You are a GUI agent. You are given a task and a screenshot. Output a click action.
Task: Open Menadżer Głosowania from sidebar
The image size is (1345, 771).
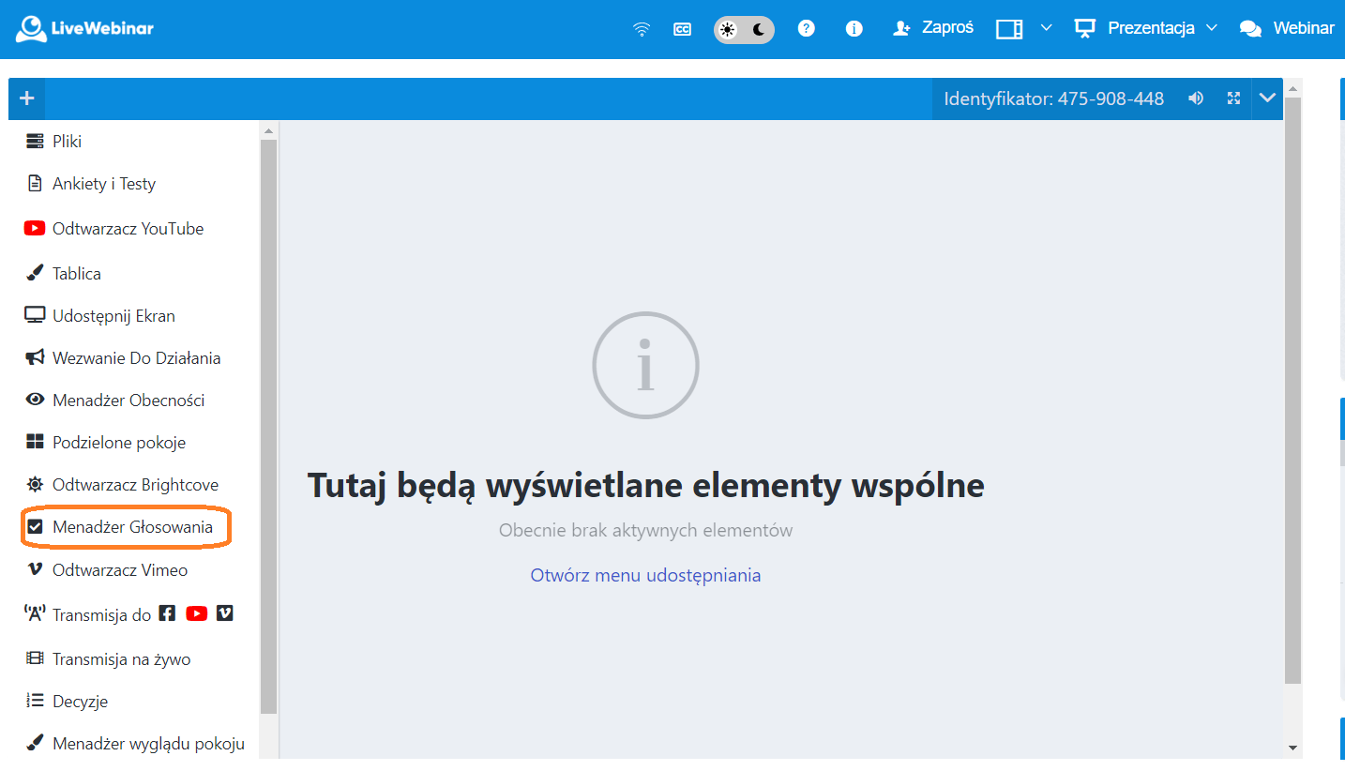coord(131,527)
